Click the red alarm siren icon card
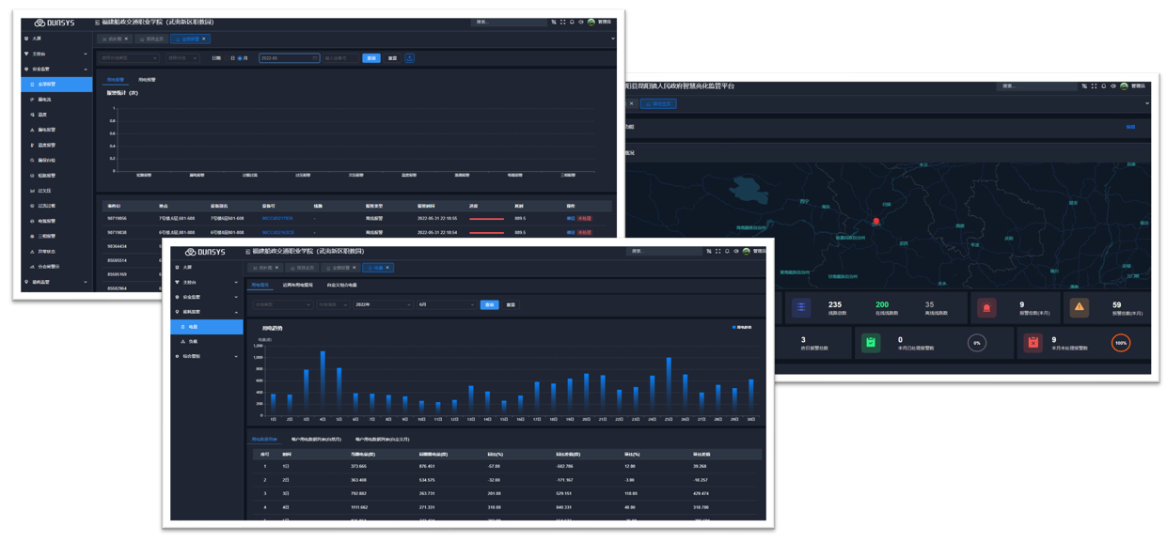Viewport: 1167px width, 543px height. coord(986,307)
